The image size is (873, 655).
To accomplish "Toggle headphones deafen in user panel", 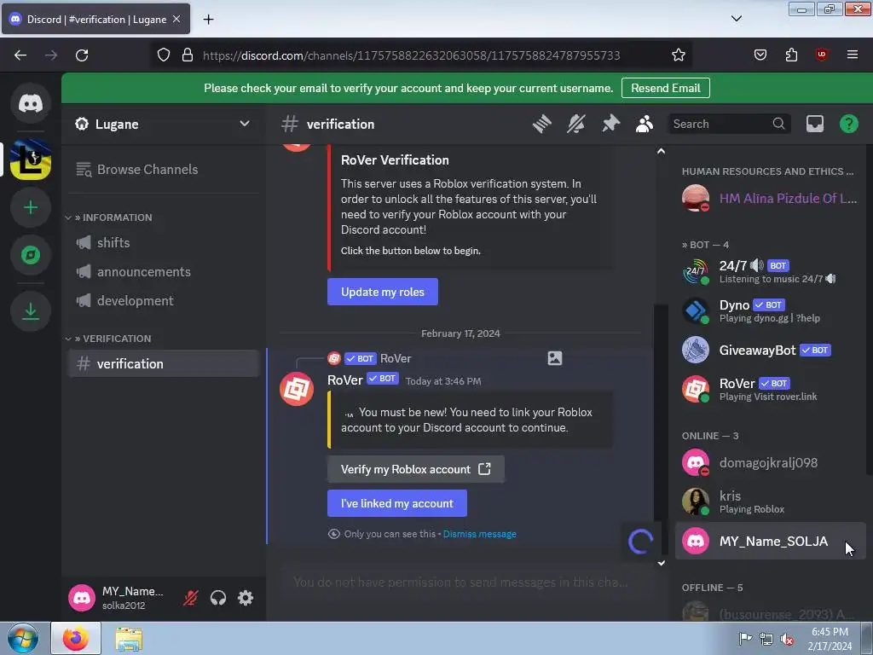I will click(x=217, y=598).
